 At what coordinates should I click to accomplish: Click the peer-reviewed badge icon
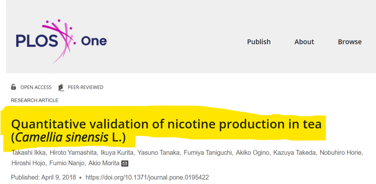coord(60,87)
